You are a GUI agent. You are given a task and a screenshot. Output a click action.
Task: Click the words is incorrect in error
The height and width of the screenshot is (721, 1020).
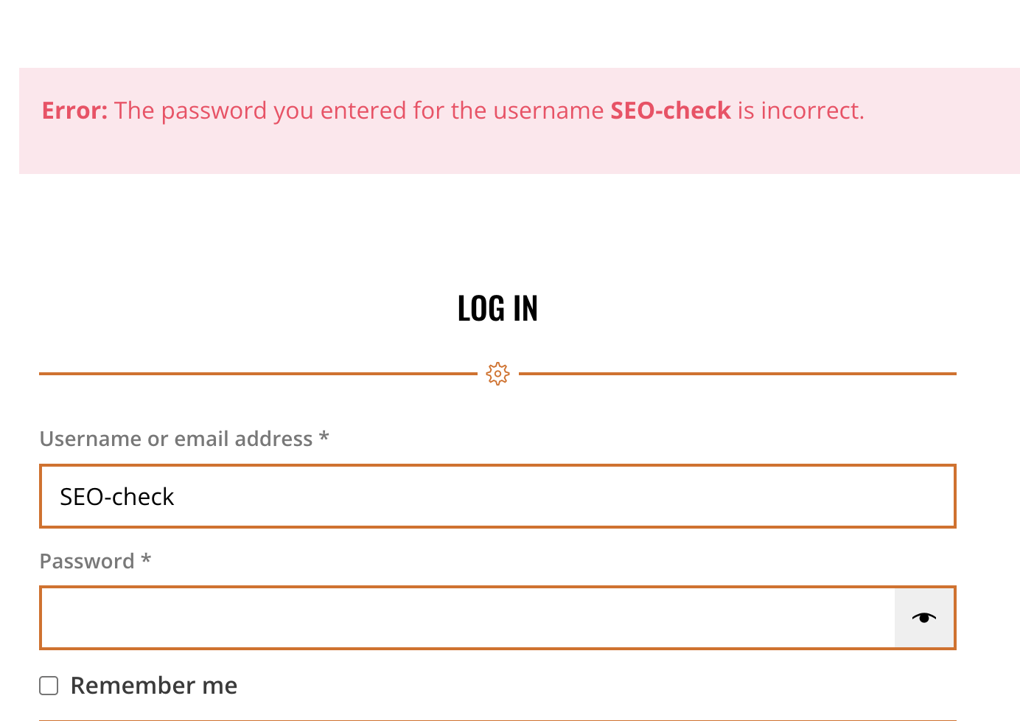pyautogui.click(x=800, y=111)
